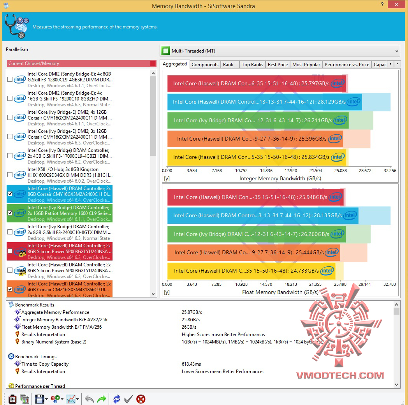Open the gears options dropdown arrow
This screenshot has width=408, height=405.
[62, 399]
